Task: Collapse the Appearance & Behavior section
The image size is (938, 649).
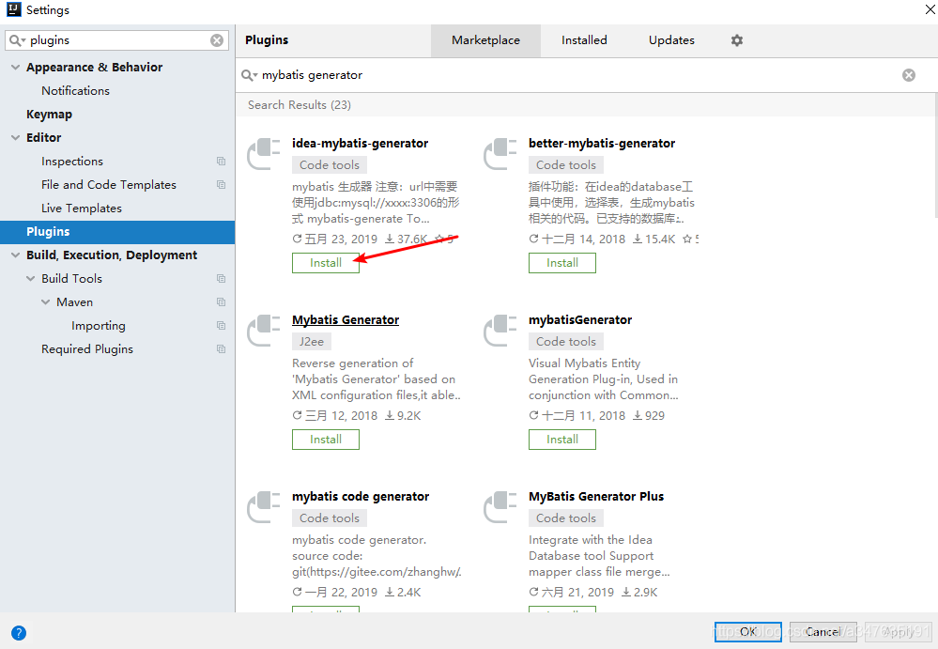Action: coord(16,67)
